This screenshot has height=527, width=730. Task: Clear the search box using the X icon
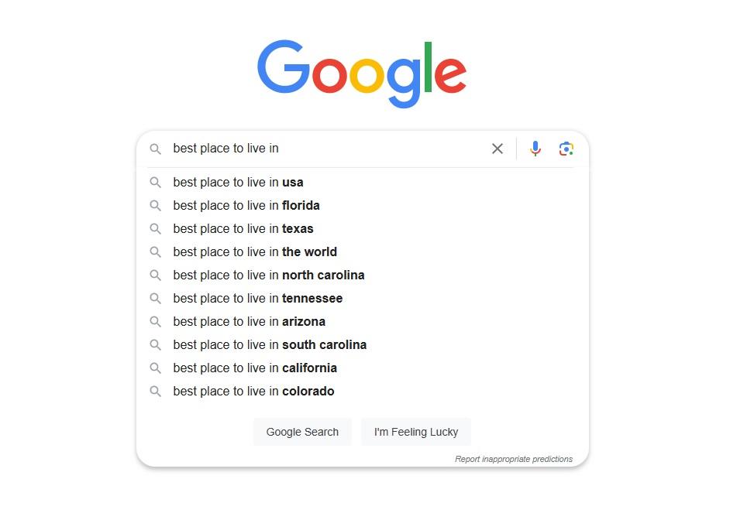[x=498, y=149]
